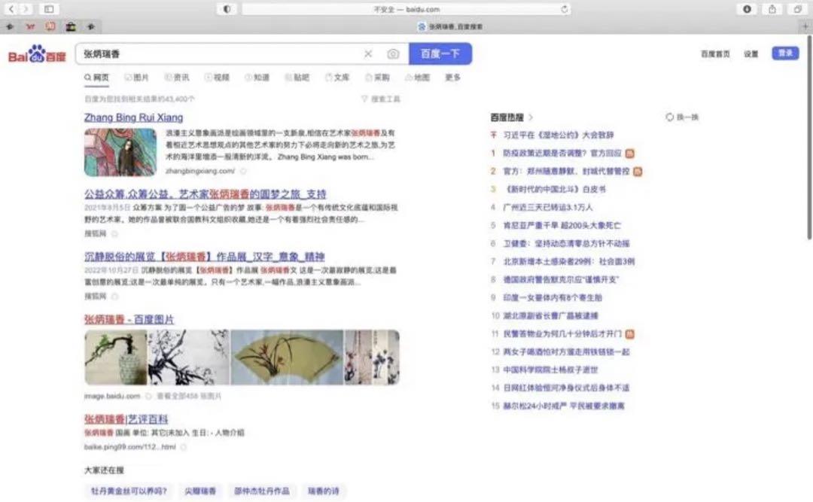
Task: Open the pinned 《湿地公约》 hot search entry
Action: pos(559,135)
